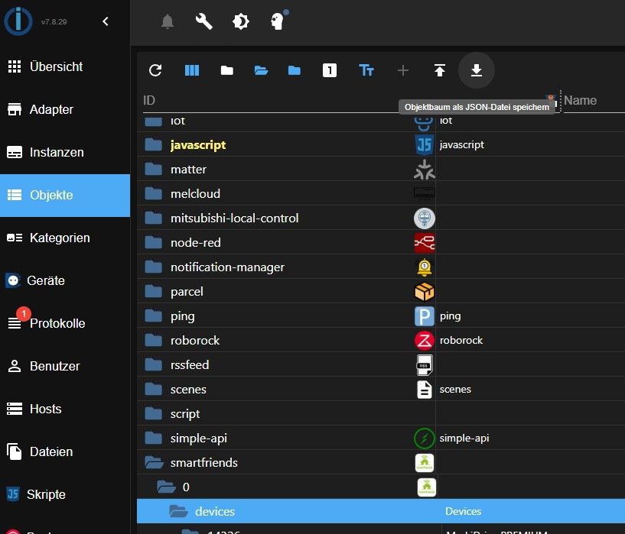Collapse the selected devices folder
The width and height of the screenshot is (625, 534).
point(178,511)
